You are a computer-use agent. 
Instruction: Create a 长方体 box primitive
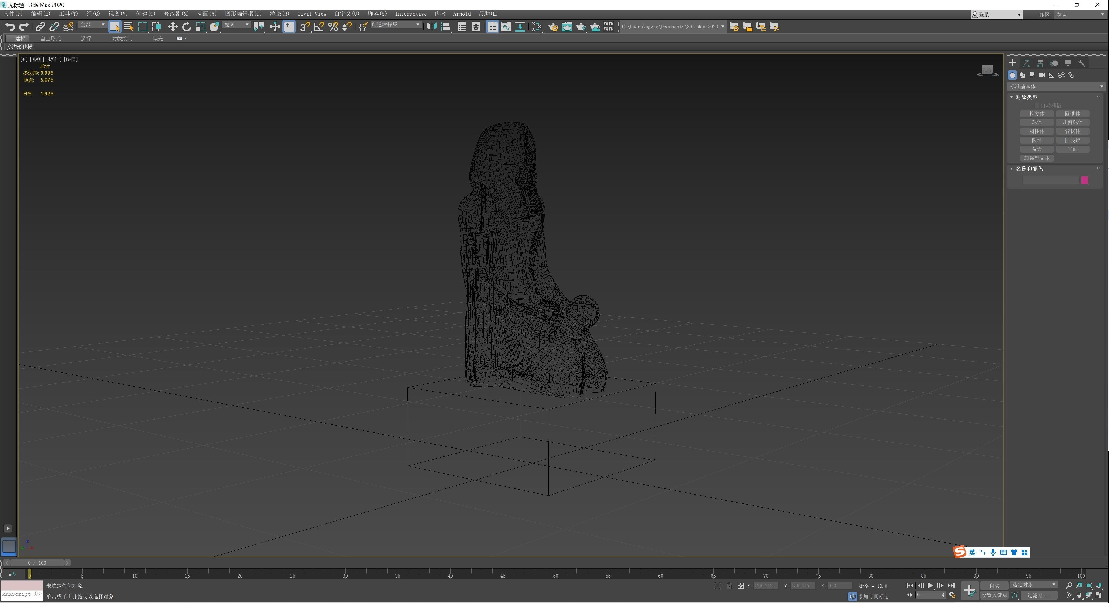[x=1037, y=114]
